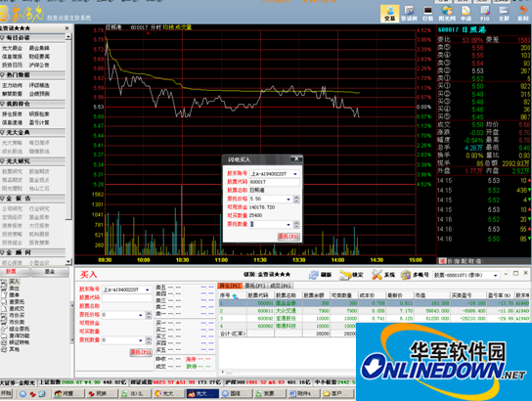Open 委托数量 dropdown in quick buy dialog
The width and height of the screenshot is (532, 401).
[288, 224]
